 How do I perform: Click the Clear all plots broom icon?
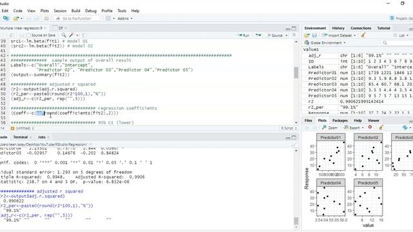pyautogui.click(x=381, y=128)
